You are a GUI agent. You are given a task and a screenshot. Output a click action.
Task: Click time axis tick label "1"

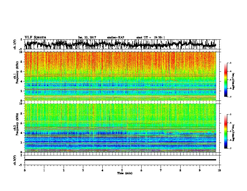(x=44, y=170)
